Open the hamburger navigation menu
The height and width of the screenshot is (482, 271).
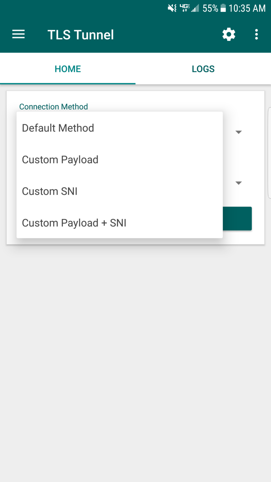pos(19,34)
